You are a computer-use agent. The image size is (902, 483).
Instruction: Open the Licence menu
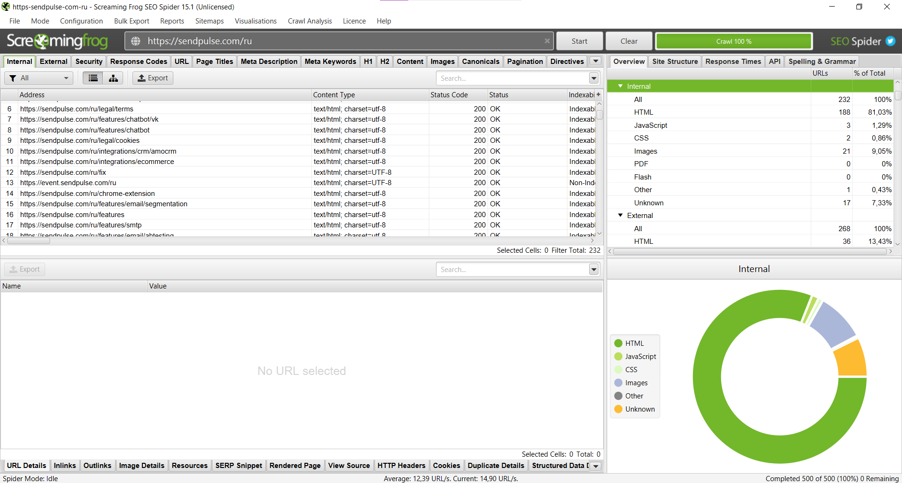(x=354, y=21)
